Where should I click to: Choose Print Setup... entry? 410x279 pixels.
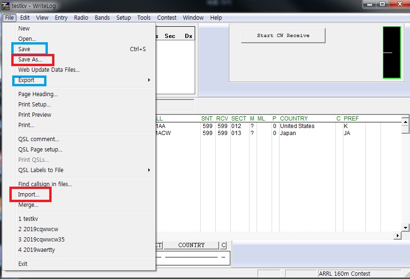pos(78,104)
